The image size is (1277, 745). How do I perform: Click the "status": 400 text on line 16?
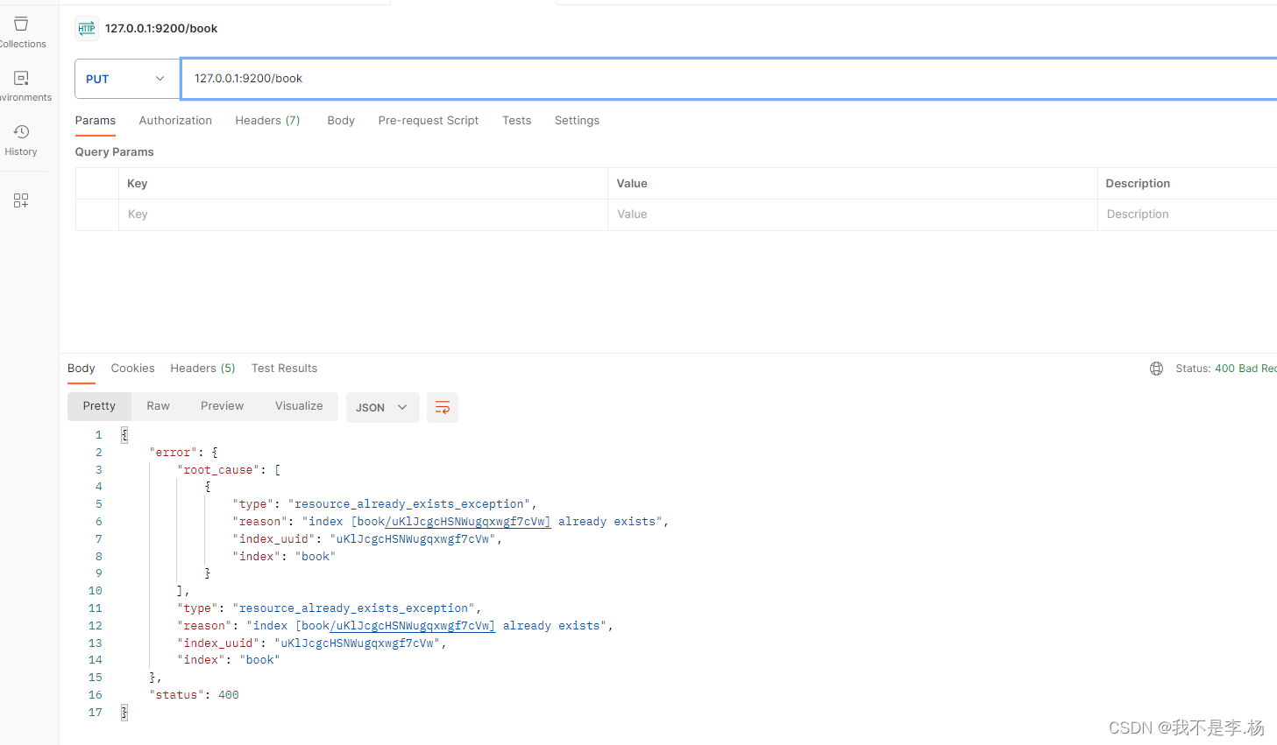click(194, 695)
